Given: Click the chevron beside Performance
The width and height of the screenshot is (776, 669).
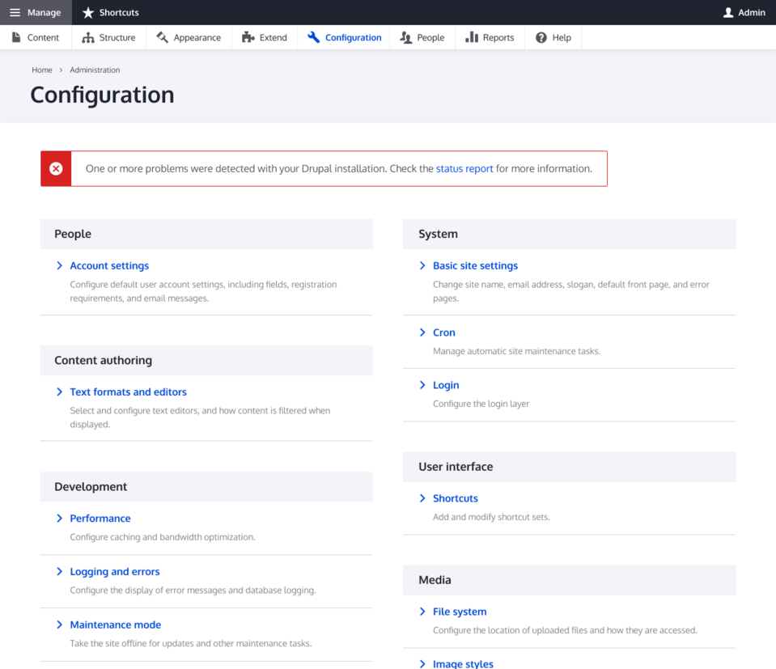Looking at the screenshot, I should click(x=59, y=518).
